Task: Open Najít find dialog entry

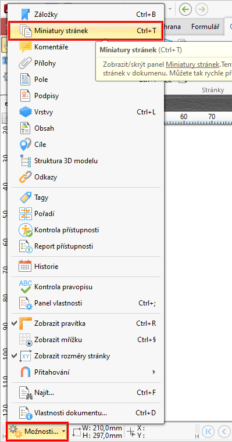Action: tap(86, 393)
